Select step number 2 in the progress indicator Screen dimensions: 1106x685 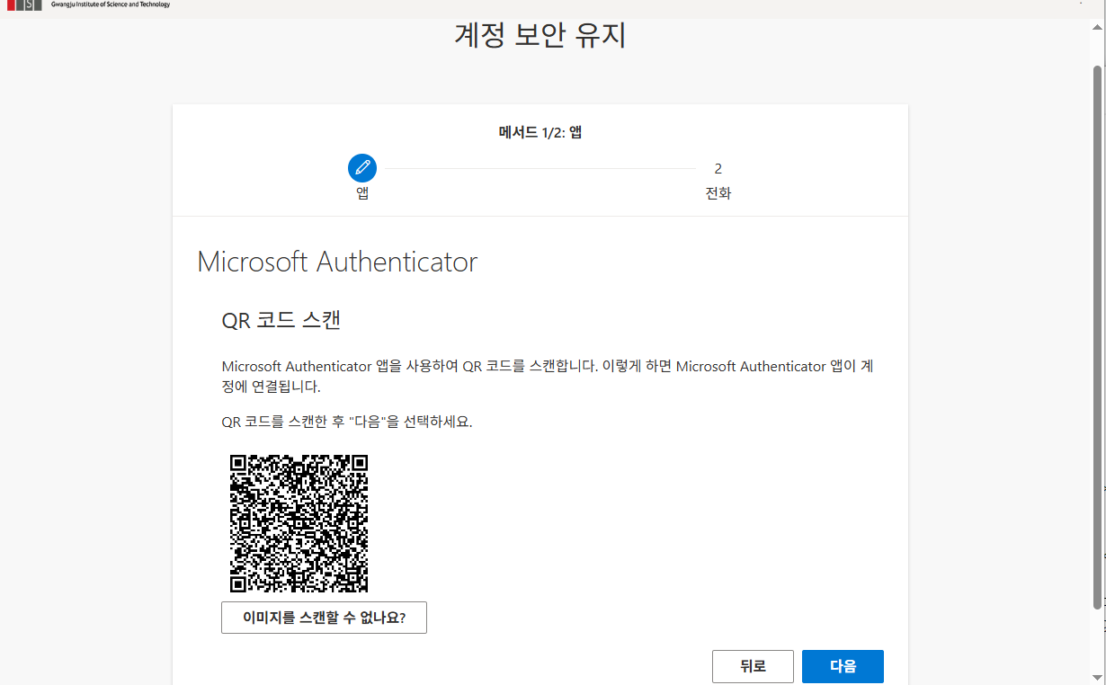point(718,168)
